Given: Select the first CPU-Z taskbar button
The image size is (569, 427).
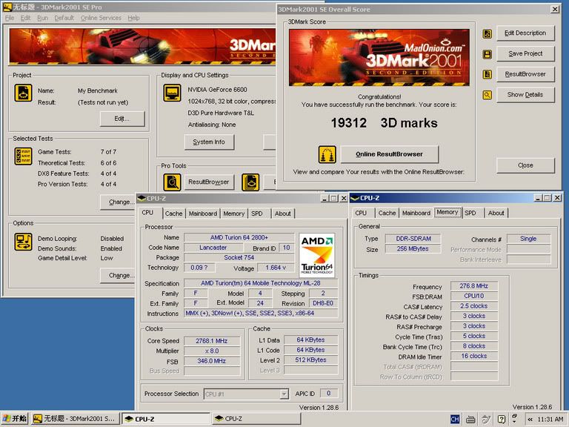Looking at the screenshot, I should coord(166,419).
